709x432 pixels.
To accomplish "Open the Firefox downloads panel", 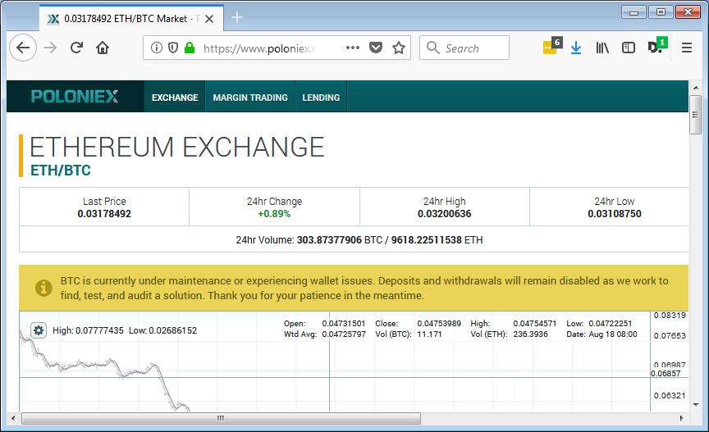I will coord(576,48).
